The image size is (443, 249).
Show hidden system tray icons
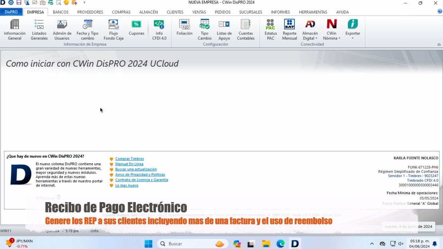[372, 244]
